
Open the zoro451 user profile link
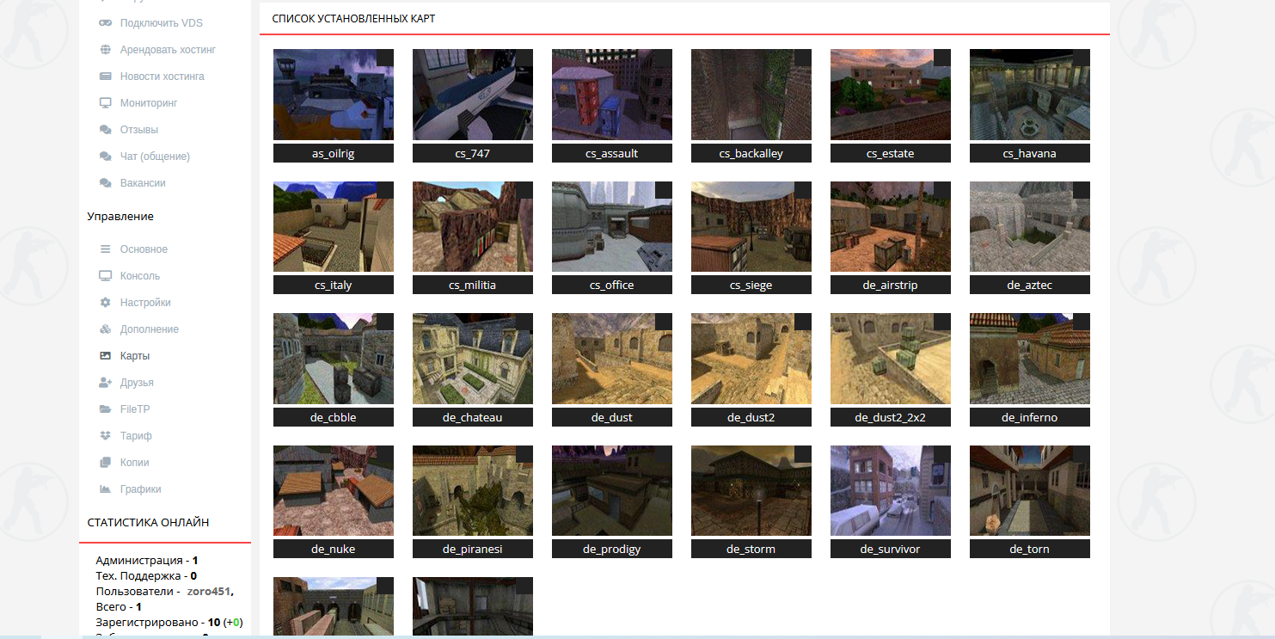tap(210, 592)
